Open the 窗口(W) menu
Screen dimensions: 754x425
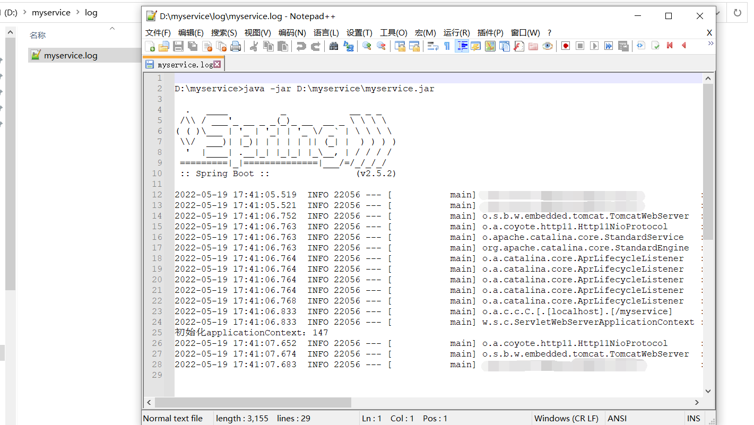(525, 32)
